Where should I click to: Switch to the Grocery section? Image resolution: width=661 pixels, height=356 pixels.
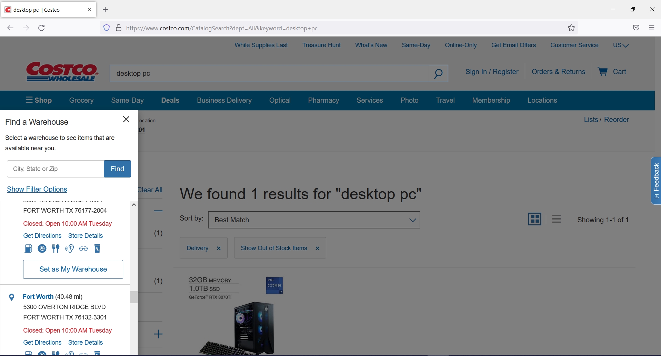pos(81,100)
